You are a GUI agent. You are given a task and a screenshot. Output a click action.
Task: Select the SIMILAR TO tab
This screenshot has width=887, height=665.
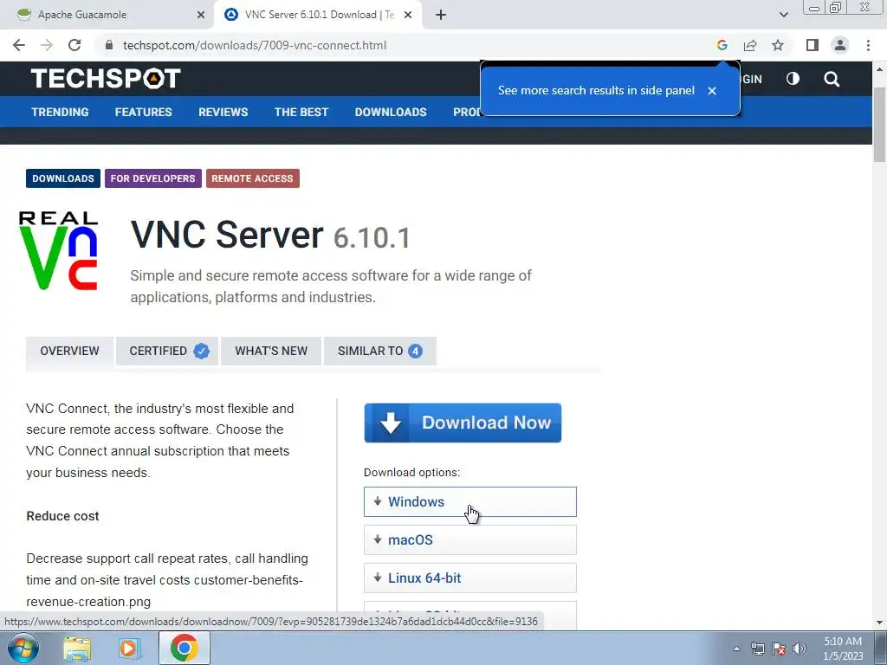pos(379,351)
